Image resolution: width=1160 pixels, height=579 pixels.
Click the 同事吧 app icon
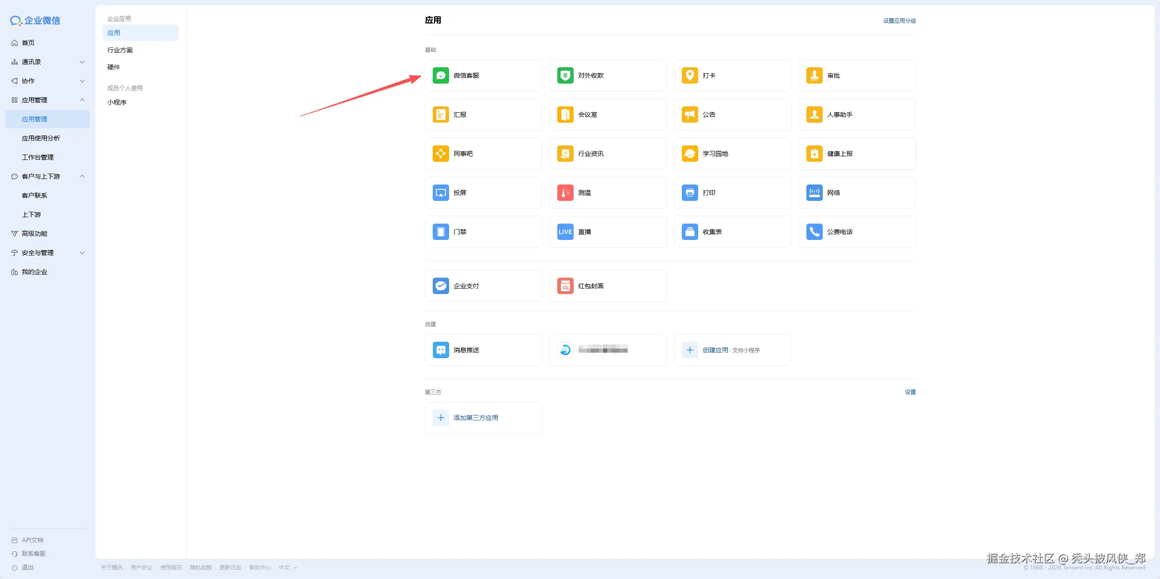click(440, 154)
